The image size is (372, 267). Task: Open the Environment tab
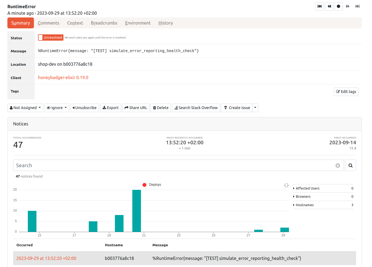tap(138, 23)
